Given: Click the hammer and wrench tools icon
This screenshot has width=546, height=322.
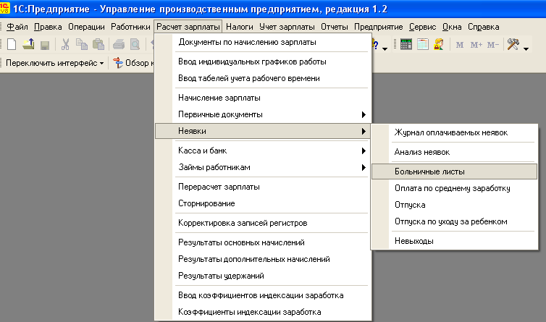Looking at the screenshot, I should [513, 44].
